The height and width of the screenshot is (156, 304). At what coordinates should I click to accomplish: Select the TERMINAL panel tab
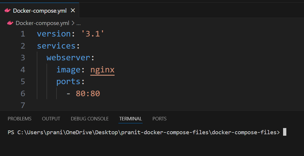tap(131, 119)
